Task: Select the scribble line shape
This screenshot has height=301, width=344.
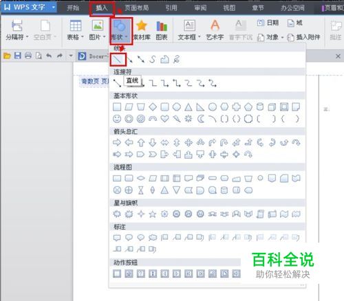Action: click(176, 60)
